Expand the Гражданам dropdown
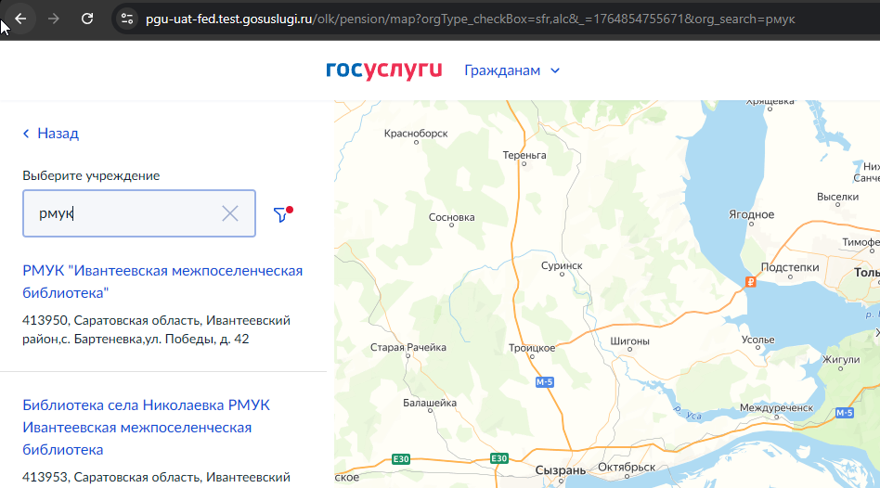Screen dimensions: 880x488 [511, 71]
